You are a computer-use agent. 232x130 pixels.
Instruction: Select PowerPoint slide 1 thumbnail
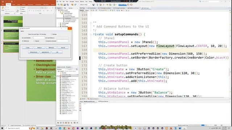tap(13, 21)
